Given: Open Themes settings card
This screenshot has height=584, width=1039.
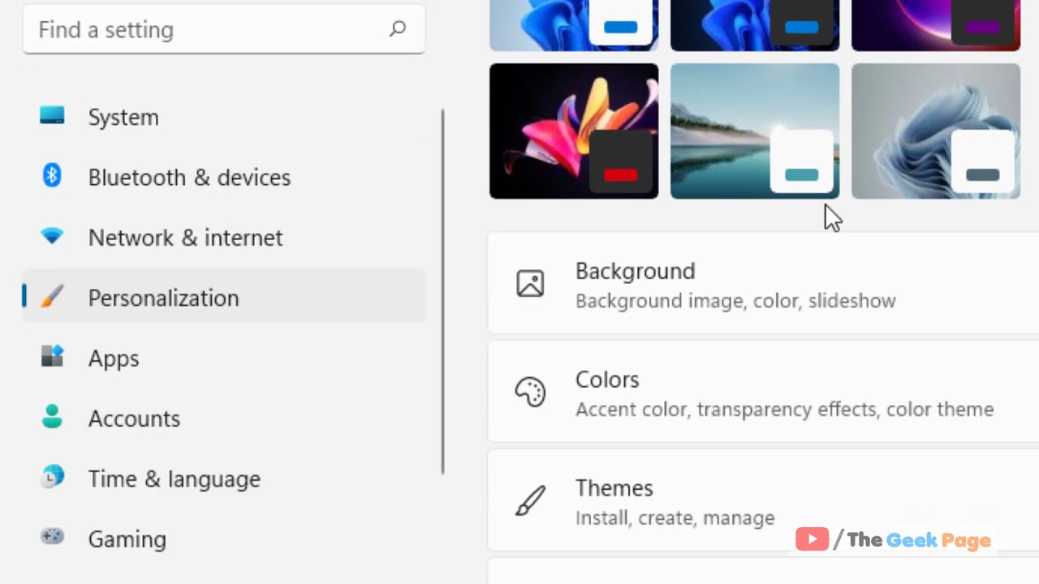Looking at the screenshot, I should pos(763,500).
